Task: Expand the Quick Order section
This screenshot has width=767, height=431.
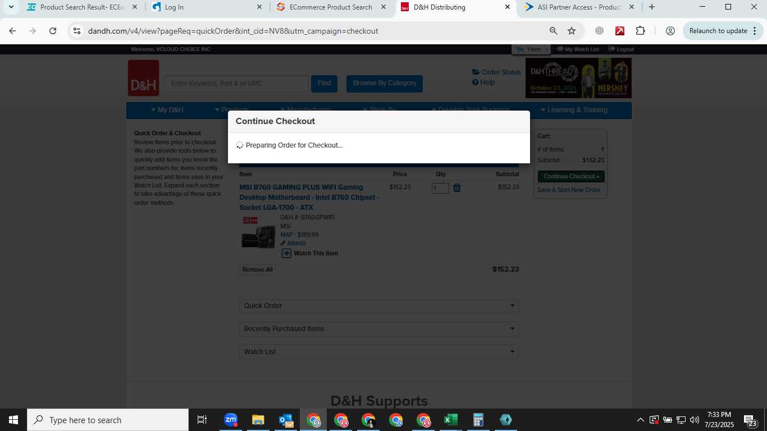Action: pos(379,306)
